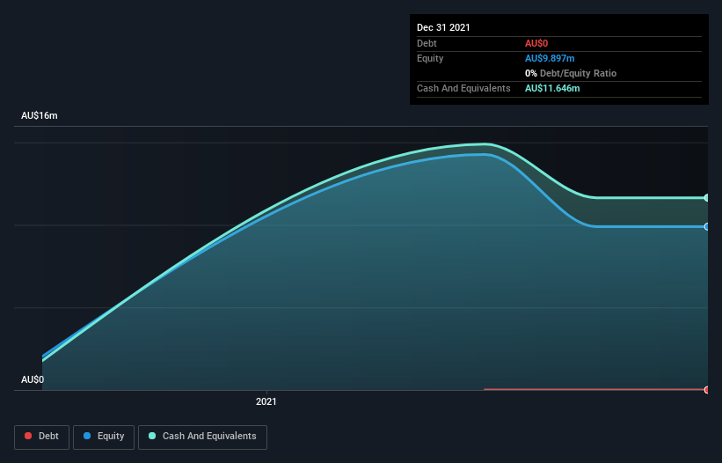Click the AU$0 y-axis label
Screen dimensions: 722x463
click(33, 379)
